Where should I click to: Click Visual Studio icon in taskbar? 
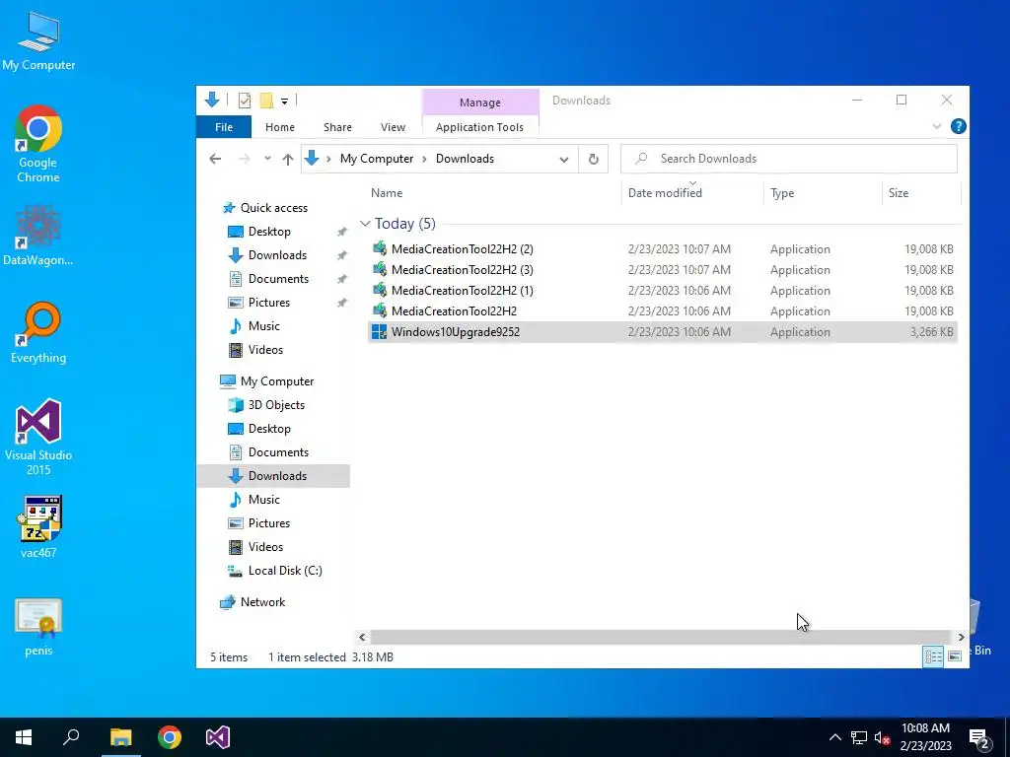click(218, 737)
